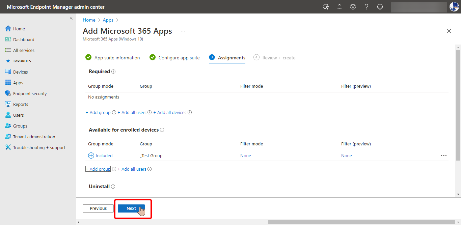Switch to Configure app suite step
Viewport: 461px width, 225px height.
point(174,58)
